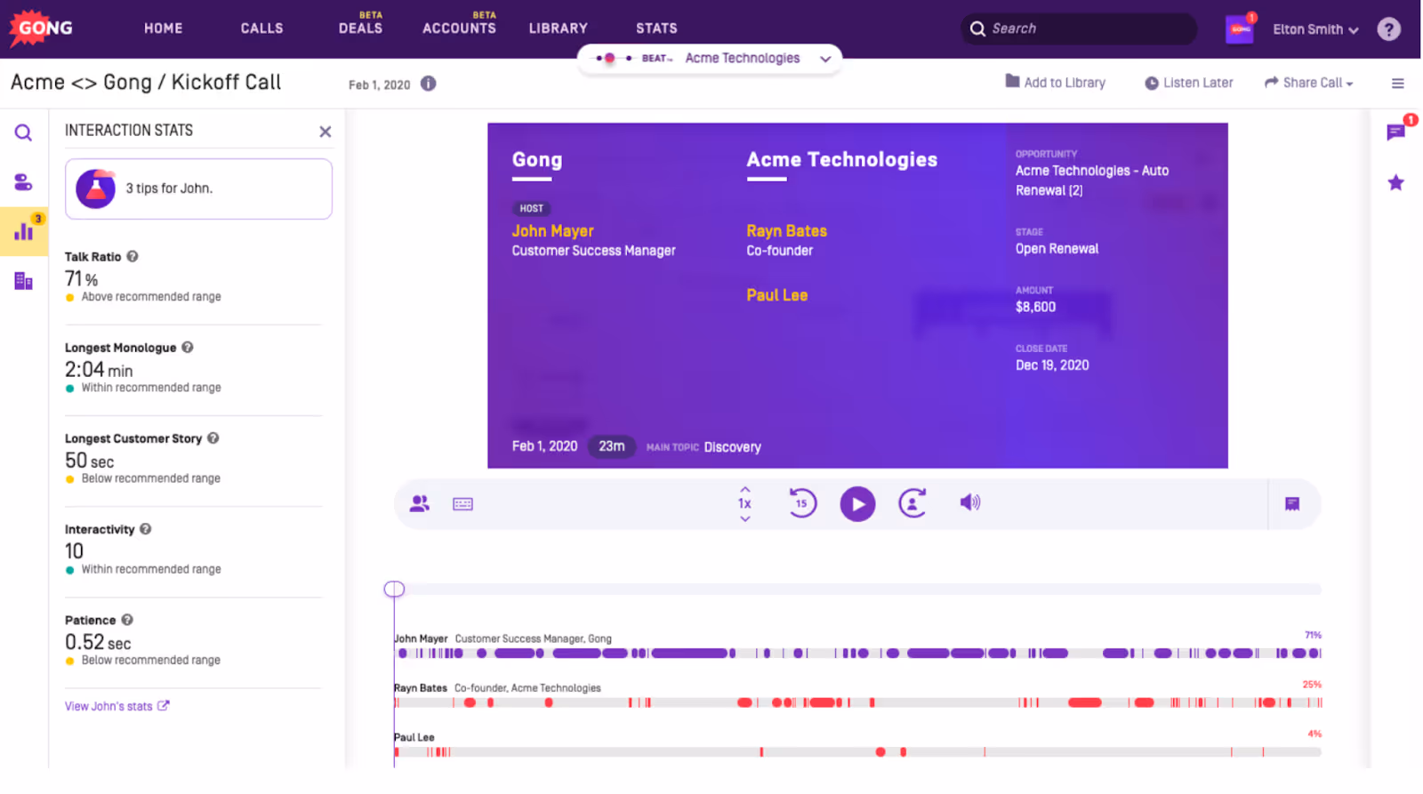
Task: Open the HOME nav item
Action: pyautogui.click(x=164, y=28)
